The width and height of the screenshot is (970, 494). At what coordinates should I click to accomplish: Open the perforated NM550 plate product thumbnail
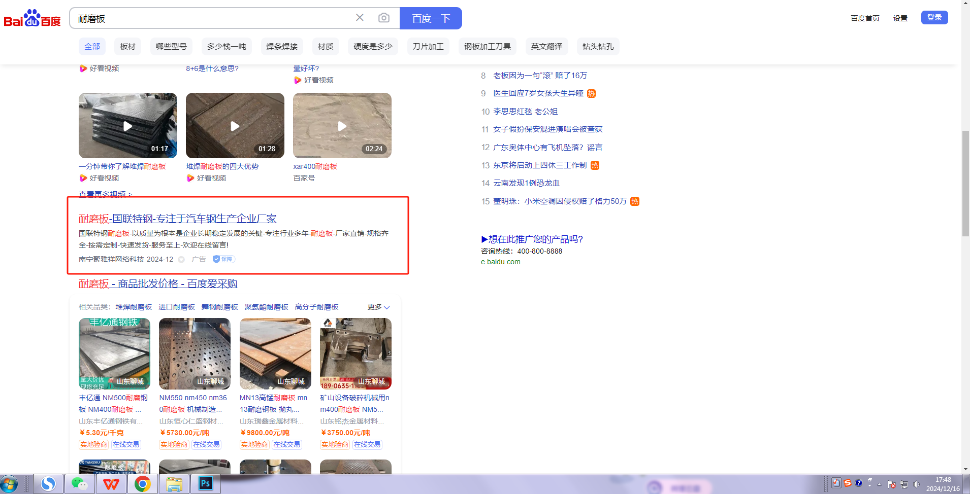pos(195,354)
